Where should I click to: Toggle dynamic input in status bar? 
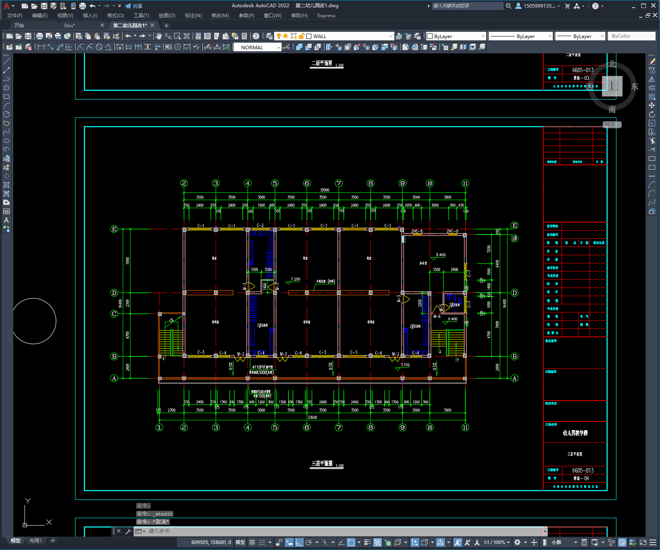pyautogui.click(x=289, y=542)
